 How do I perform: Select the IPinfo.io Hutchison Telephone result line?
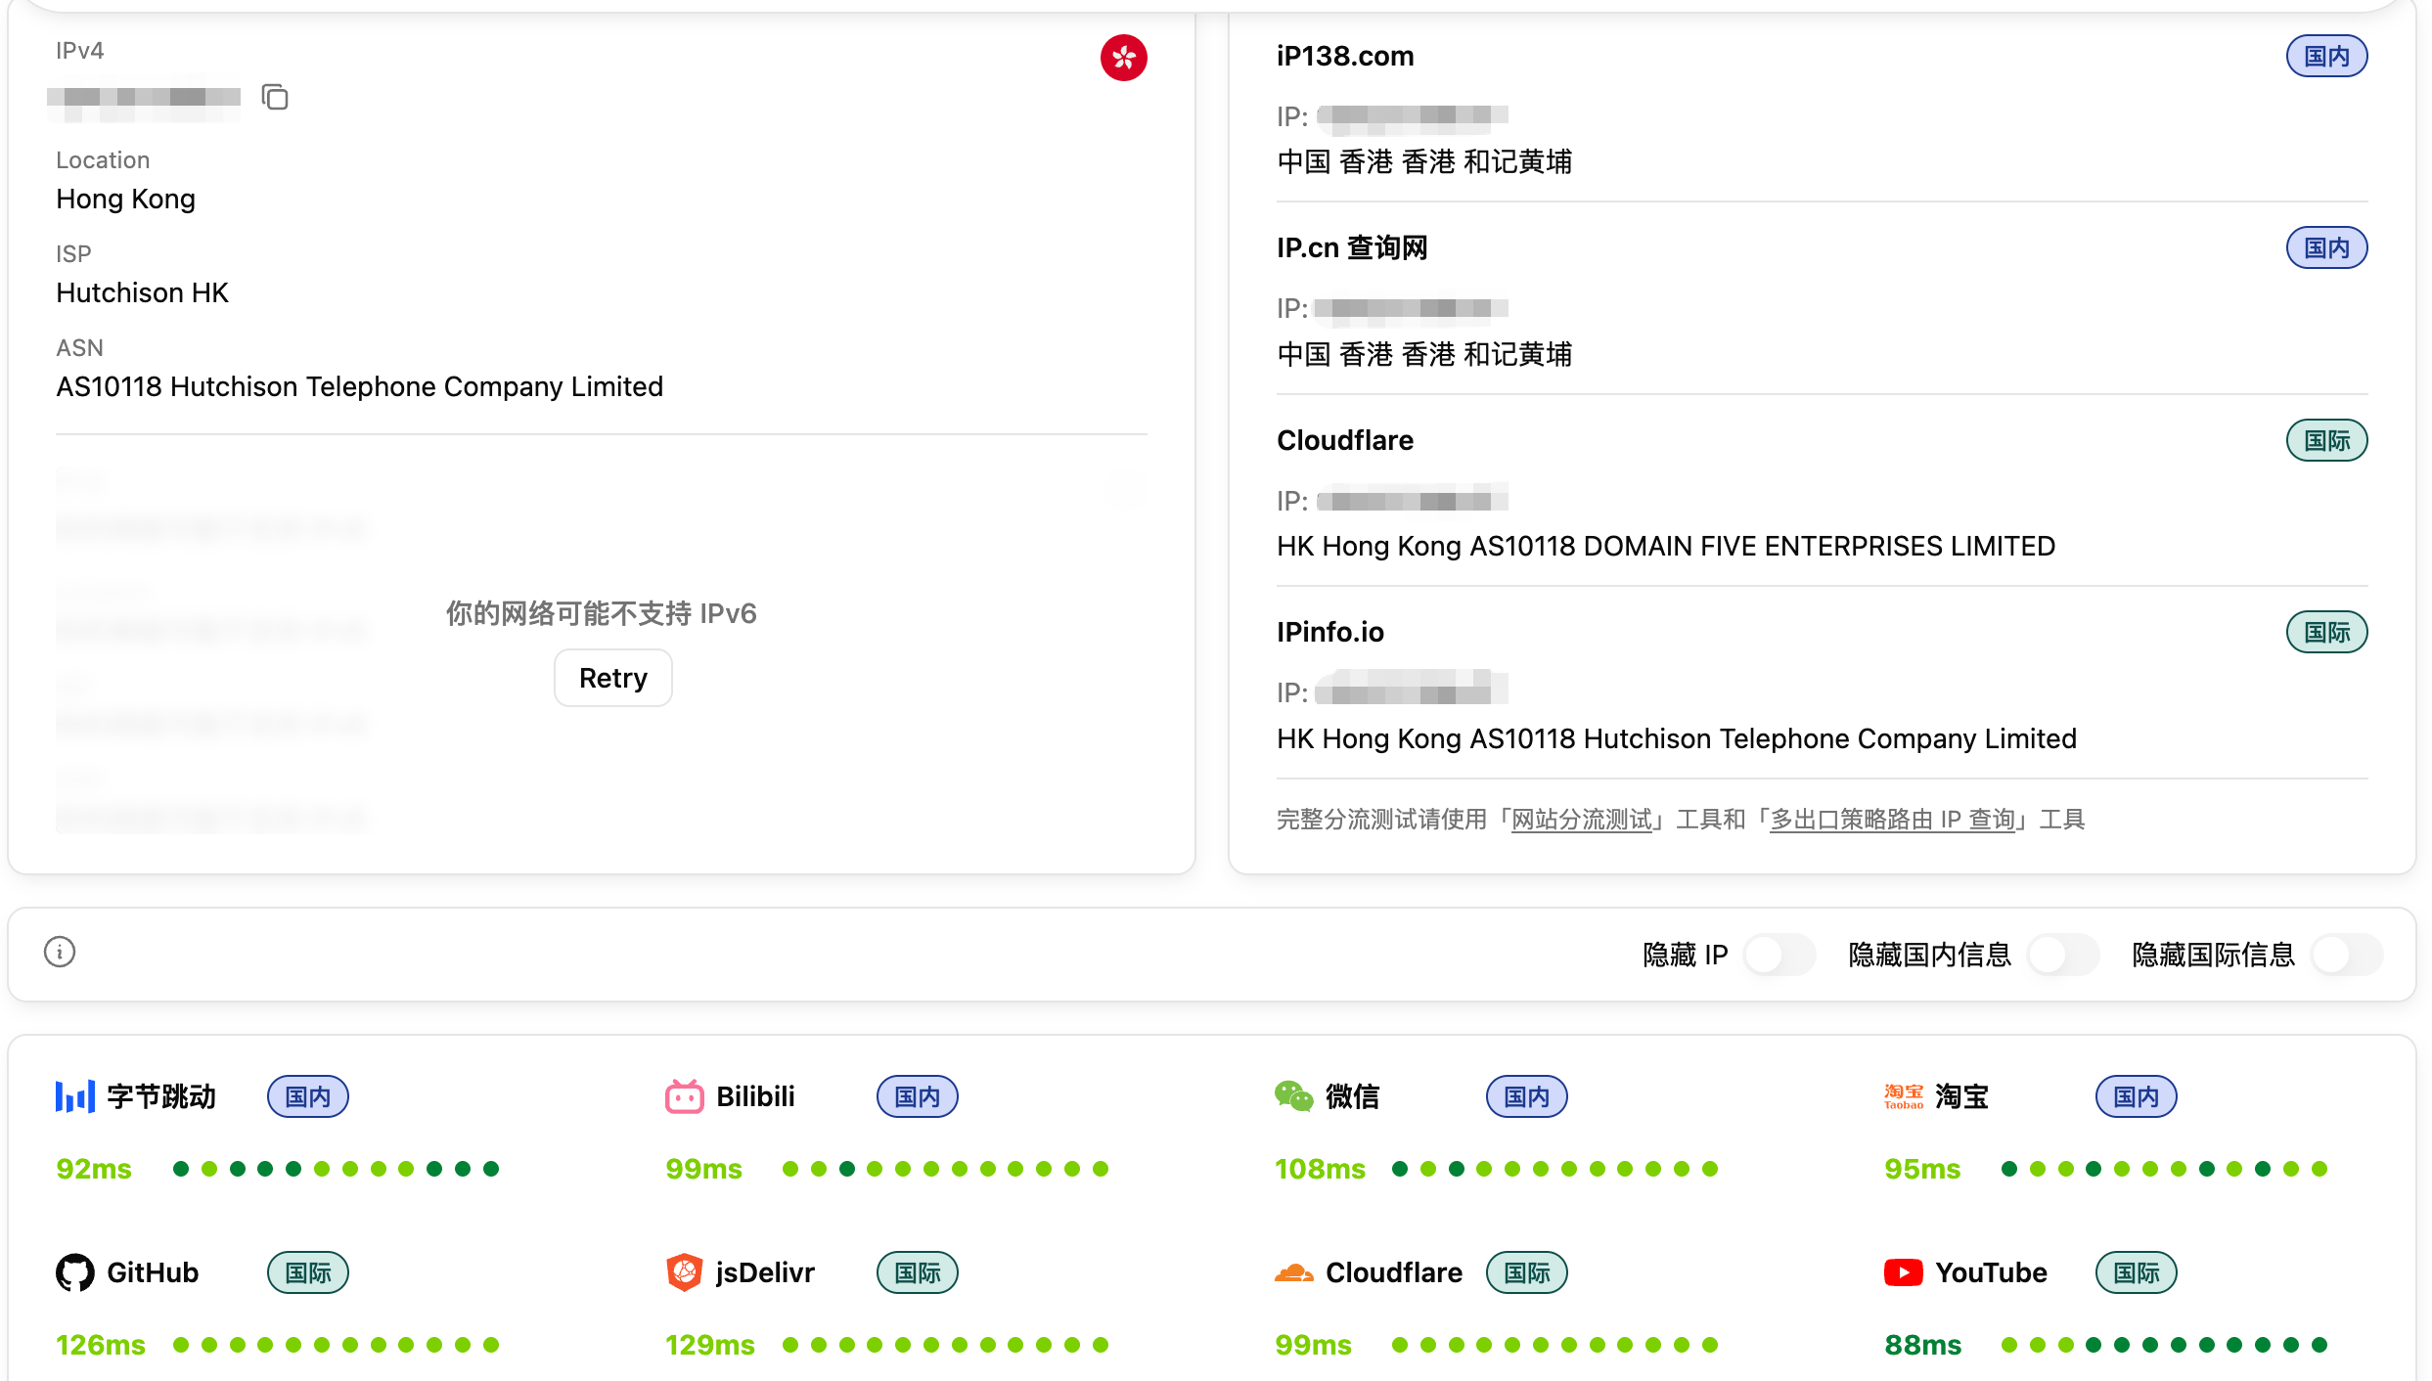coord(1677,738)
